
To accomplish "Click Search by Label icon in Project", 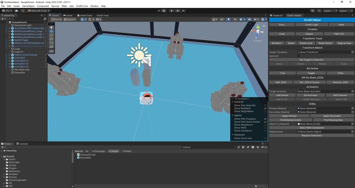I will 248,147.
